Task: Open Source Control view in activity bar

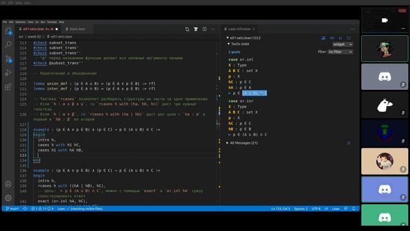Action: coord(8,59)
